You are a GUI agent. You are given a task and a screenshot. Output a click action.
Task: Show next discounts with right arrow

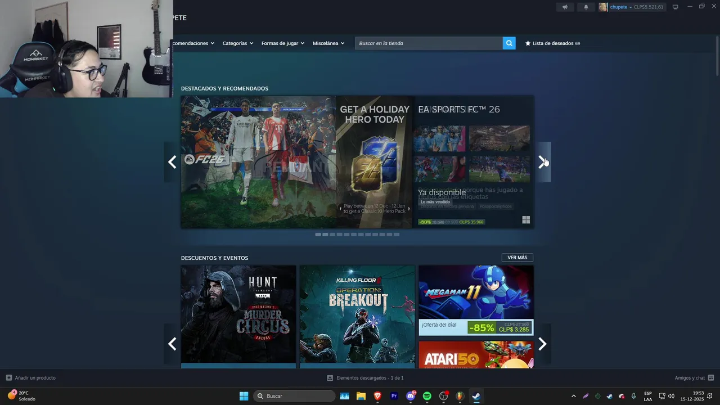tap(542, 344)
